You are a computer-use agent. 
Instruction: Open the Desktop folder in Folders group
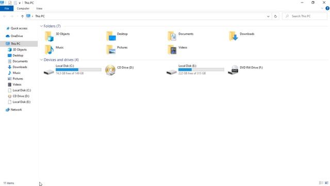point(111,36)
